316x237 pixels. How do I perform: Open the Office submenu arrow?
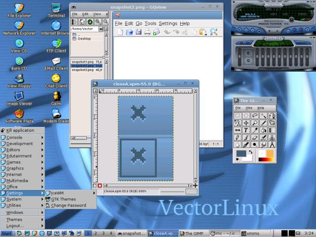[42, 187]
